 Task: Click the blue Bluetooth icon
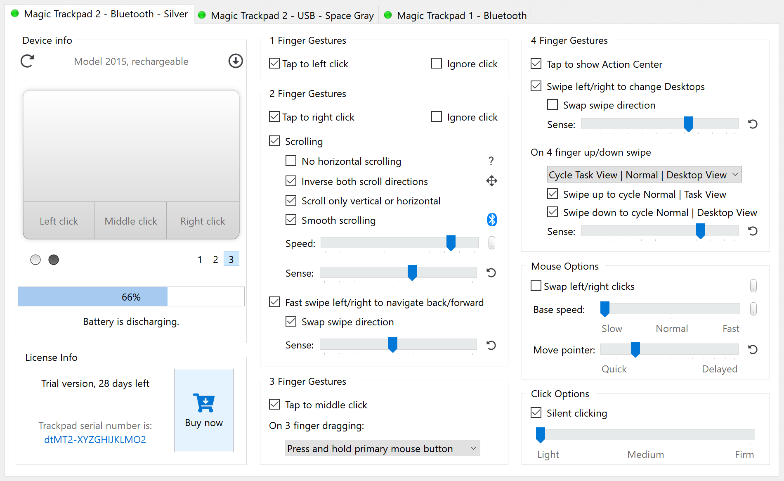pos(492,220)
